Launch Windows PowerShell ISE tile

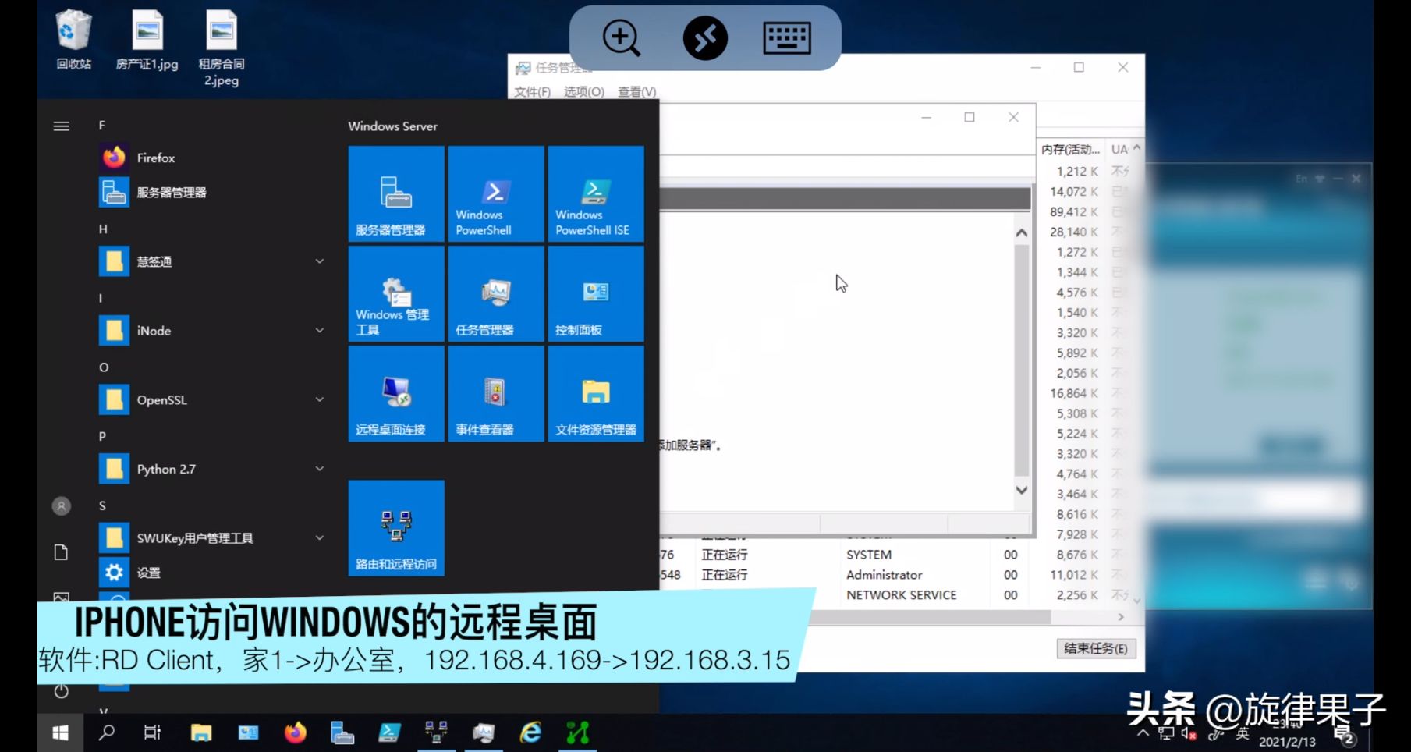pos(596,193)
